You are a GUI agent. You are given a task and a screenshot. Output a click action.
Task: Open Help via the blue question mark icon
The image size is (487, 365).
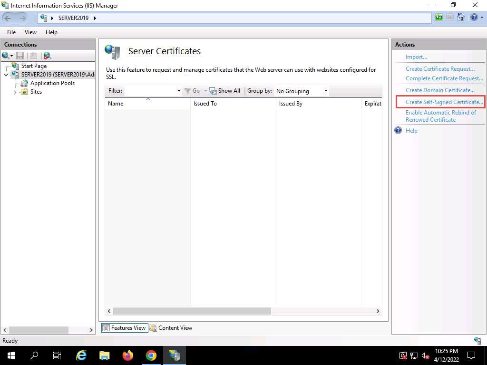click(x=473, y=18)
